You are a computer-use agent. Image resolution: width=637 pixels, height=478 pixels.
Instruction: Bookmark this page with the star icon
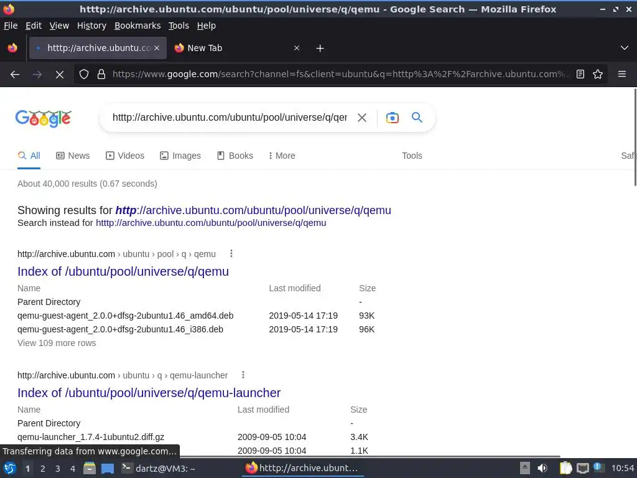(598, 75)
